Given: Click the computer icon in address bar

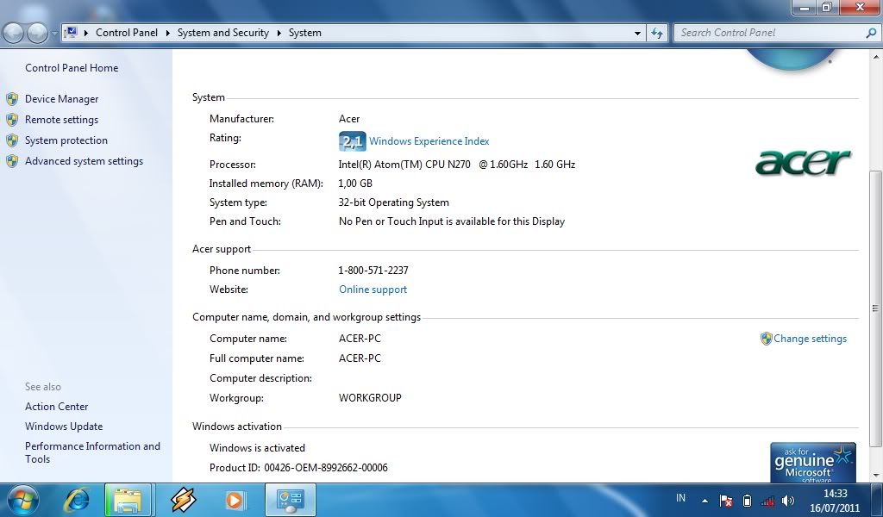Looking at the screenshot, I should pos(72,33).
